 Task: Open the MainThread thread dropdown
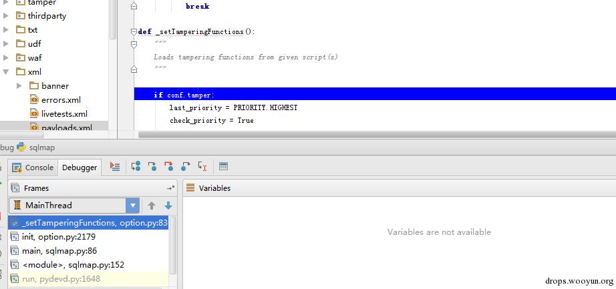coord(133,206)
